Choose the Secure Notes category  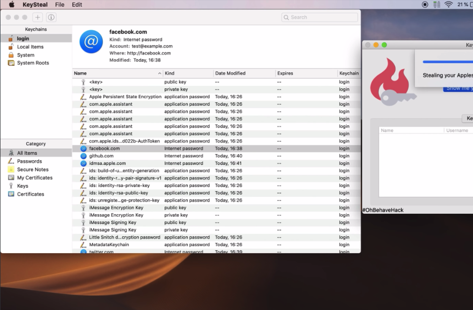[36, 169]
